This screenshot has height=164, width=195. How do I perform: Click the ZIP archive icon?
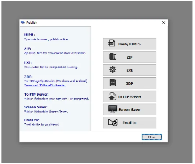pyautogui.click(x=112, y=57)
